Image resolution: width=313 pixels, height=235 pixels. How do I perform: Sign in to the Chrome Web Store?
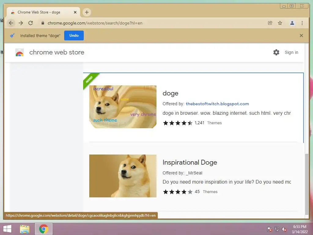pos(291,52)
